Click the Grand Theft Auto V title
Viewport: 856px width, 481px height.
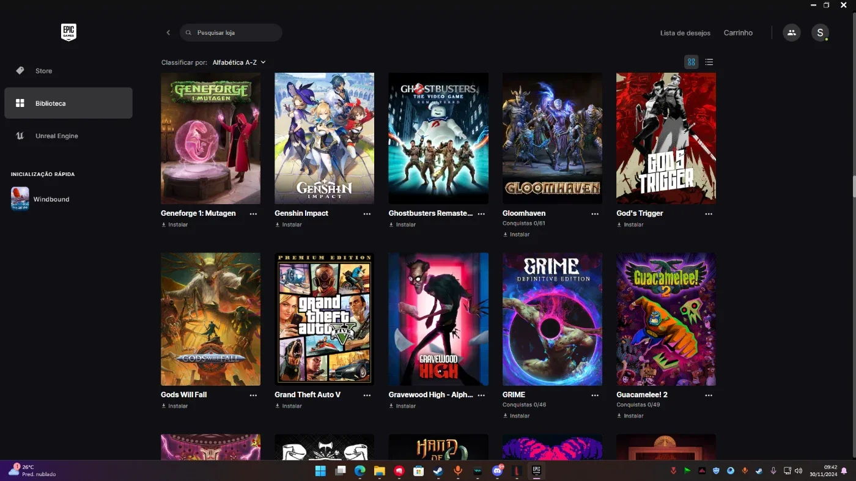[308, 395]
